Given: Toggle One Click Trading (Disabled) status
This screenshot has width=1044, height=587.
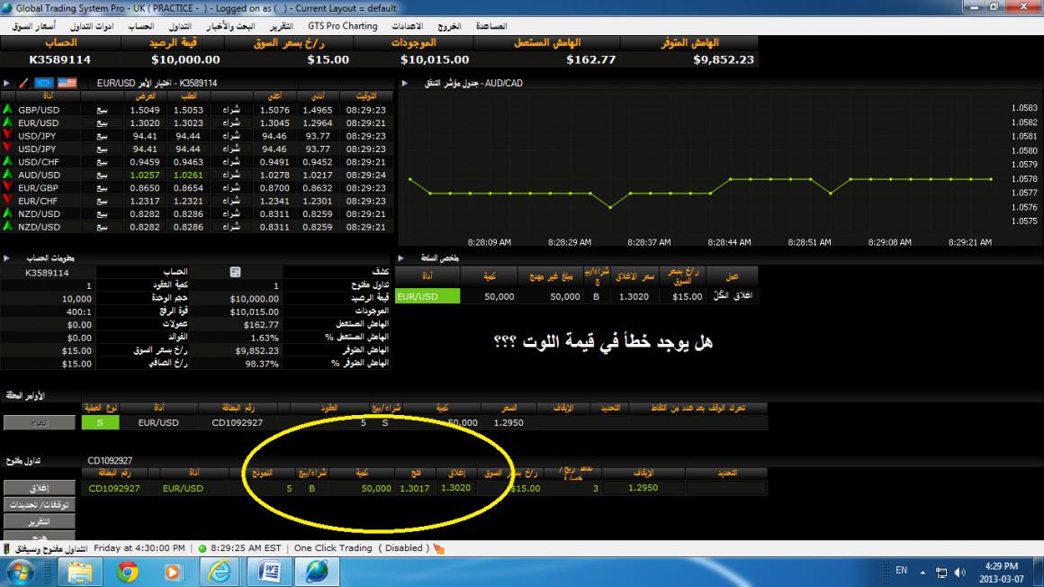Looking at the screenshot, I should (x=362, y=548).
